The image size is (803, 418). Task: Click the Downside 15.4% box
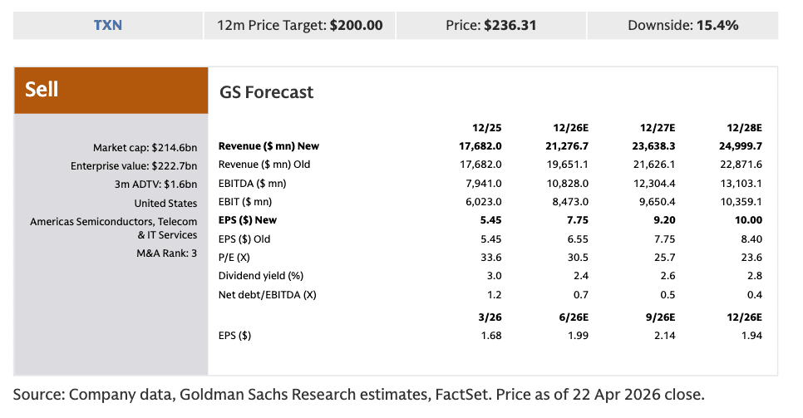tap(682, 25)
